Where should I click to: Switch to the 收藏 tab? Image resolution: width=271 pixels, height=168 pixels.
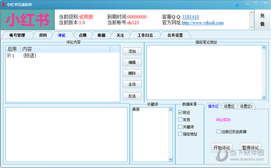click(102, 35)
